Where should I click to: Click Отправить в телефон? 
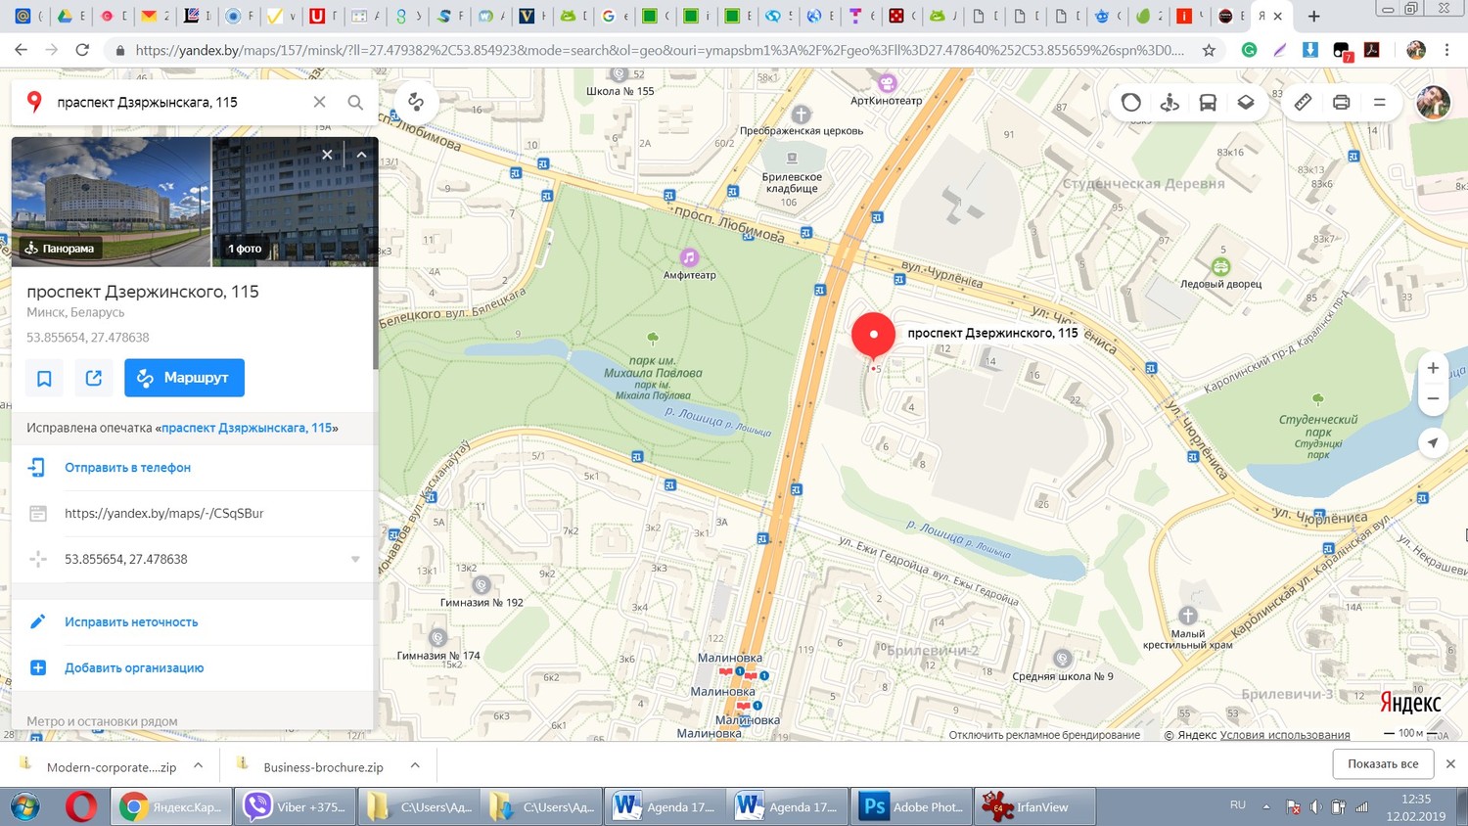point(127,468)
